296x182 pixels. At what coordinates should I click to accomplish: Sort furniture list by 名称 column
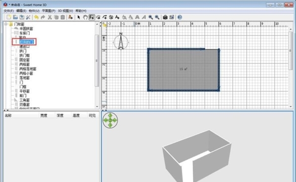coord(21,115)
